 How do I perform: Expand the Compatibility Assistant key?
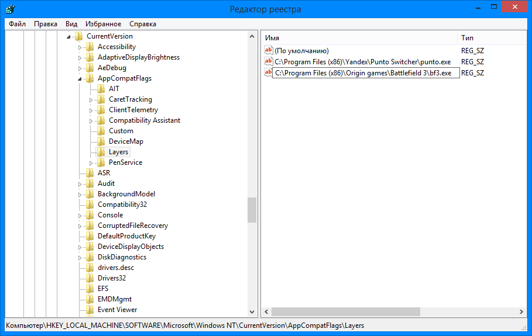(x=91, y=121)
